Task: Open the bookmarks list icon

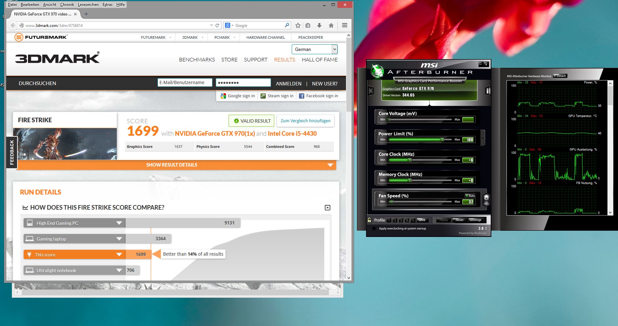Action: 308,25
